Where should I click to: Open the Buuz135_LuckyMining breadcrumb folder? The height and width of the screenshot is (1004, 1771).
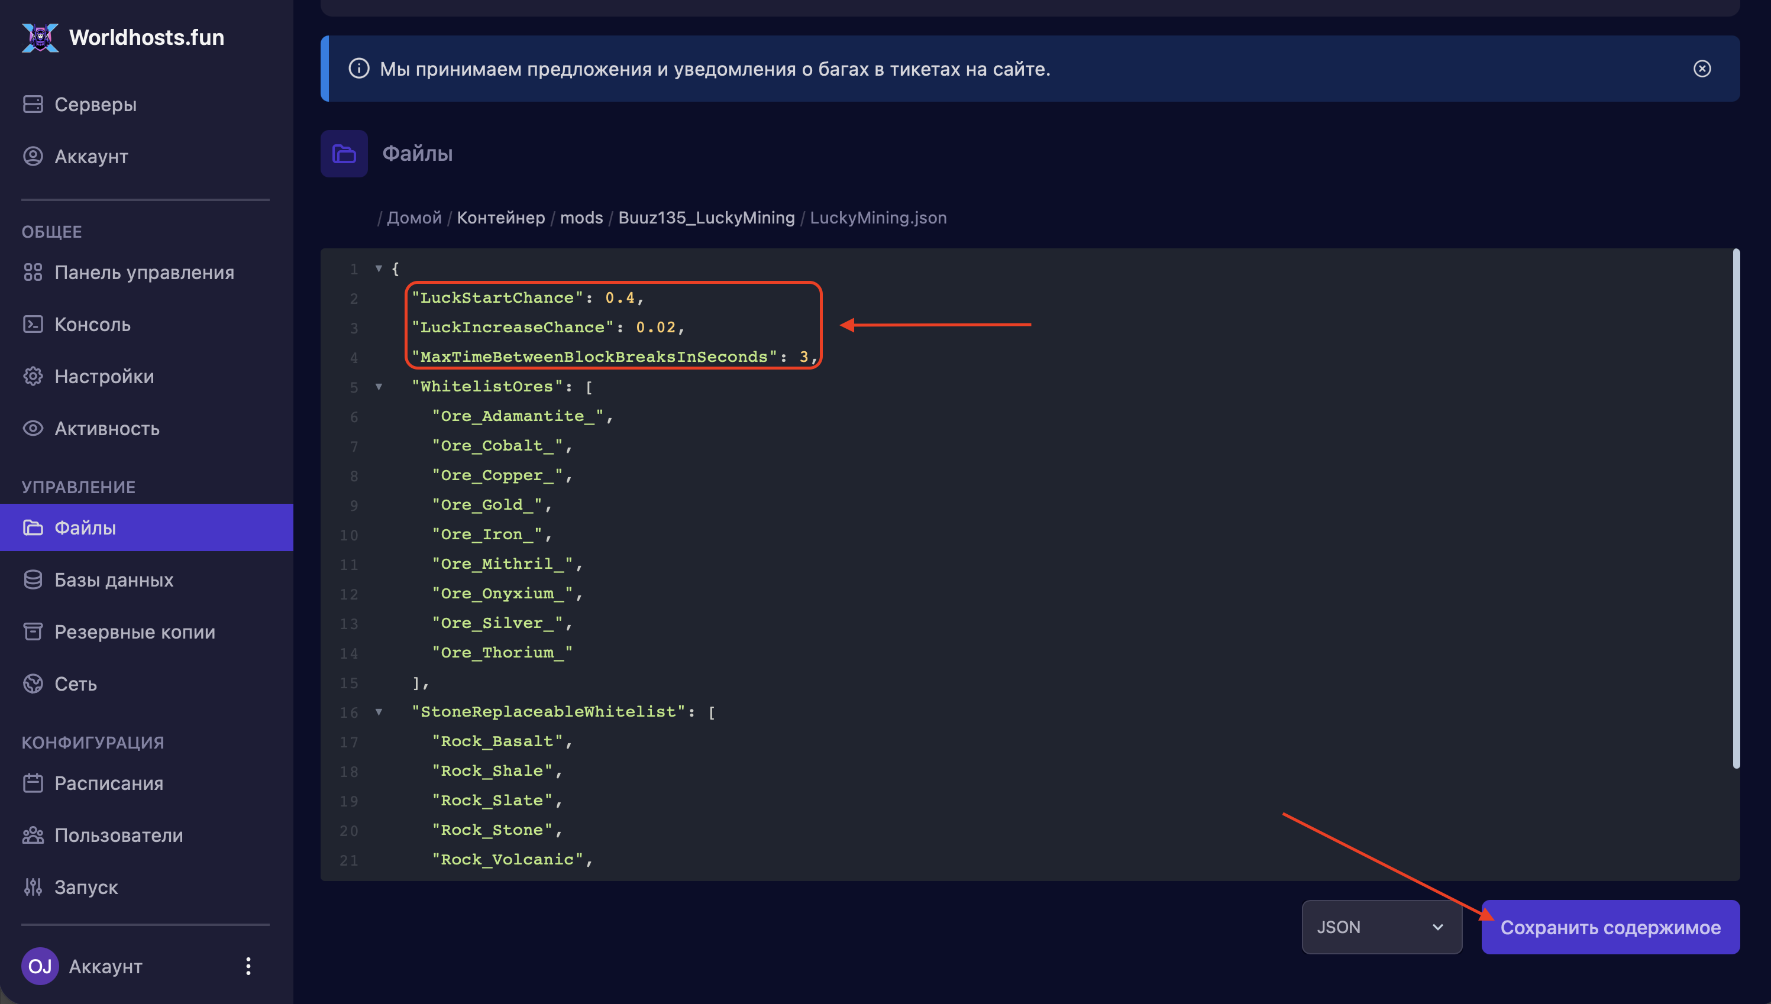(706, 218)
